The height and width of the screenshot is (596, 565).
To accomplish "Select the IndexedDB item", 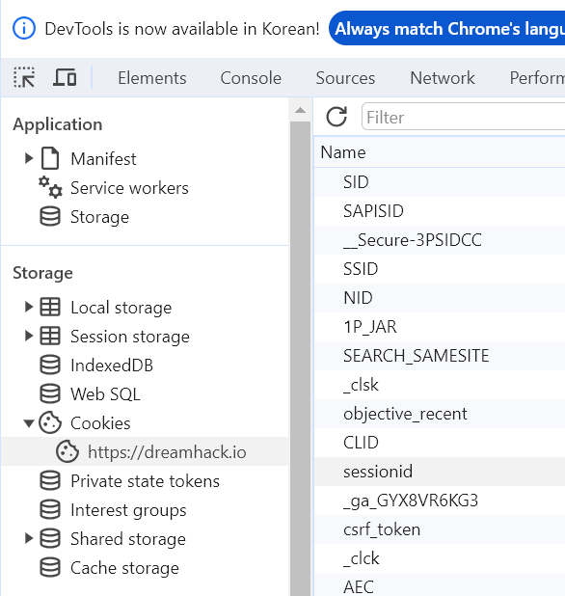I will (x=112, y=366).
